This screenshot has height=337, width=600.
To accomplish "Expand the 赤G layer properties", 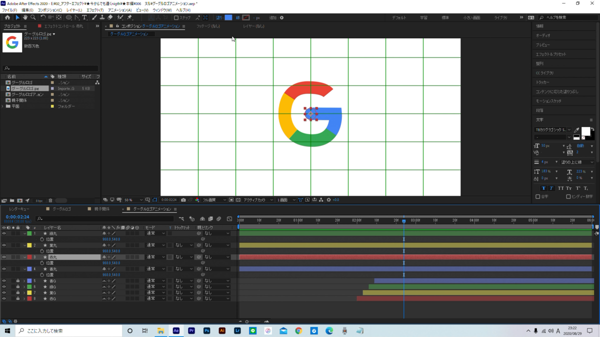I will (24, 299).
